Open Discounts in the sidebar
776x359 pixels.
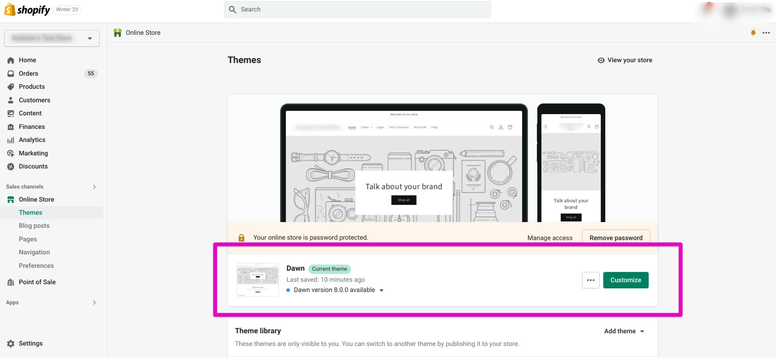pos(33,166)
